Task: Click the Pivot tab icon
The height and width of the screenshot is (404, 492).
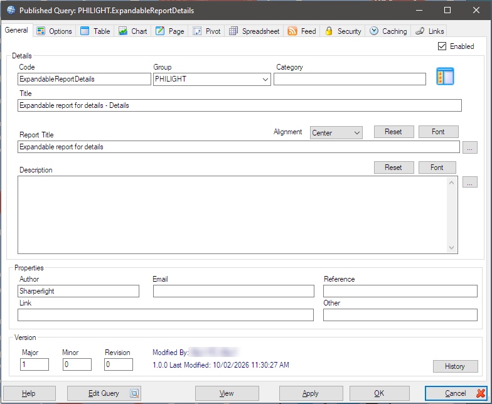Action: click(197, 31)
